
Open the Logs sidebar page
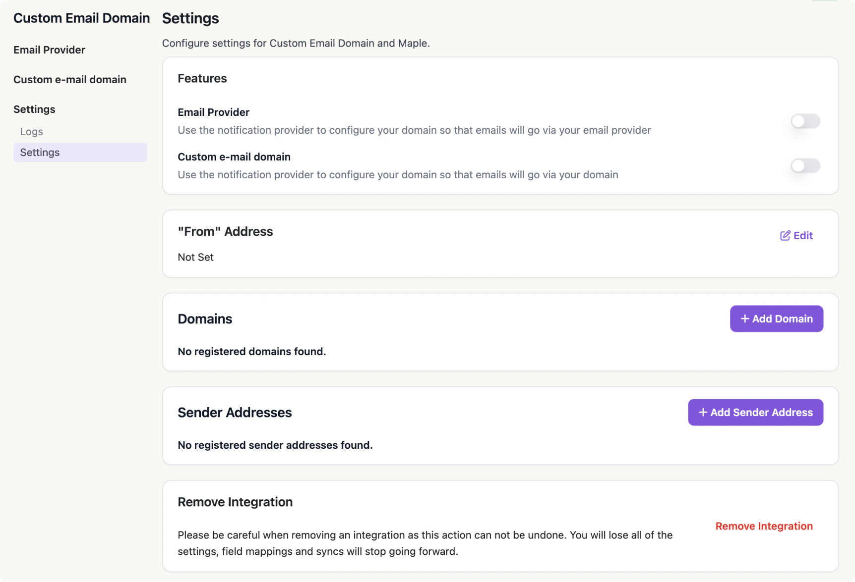click(x=32, y=132)
